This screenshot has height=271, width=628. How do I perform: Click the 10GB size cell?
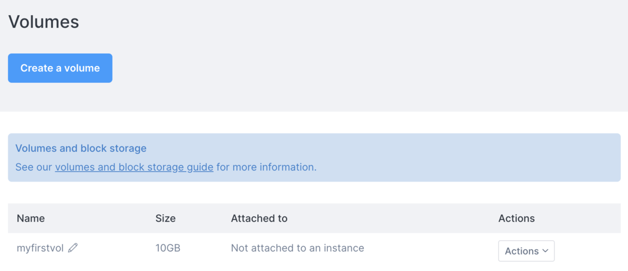[x=167, y=248]
